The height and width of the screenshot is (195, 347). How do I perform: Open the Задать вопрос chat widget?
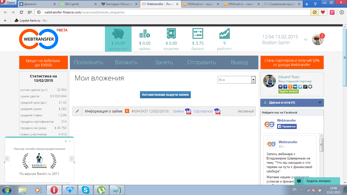pos(317,181)
